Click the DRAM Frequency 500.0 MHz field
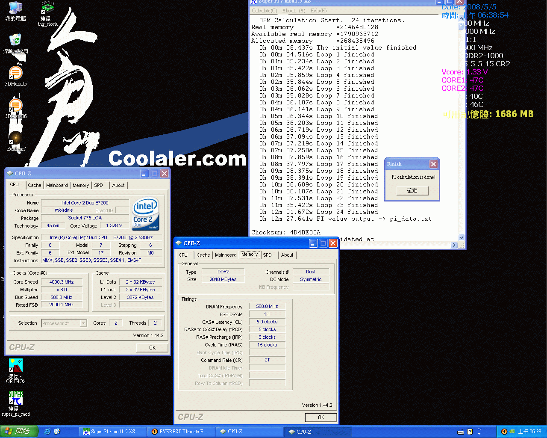547x438 pixels. 267,306
